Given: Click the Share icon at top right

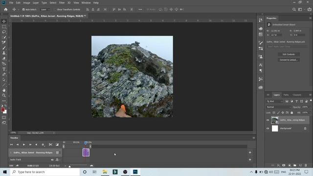Looking at the screenshot, I should click(310, 9).
